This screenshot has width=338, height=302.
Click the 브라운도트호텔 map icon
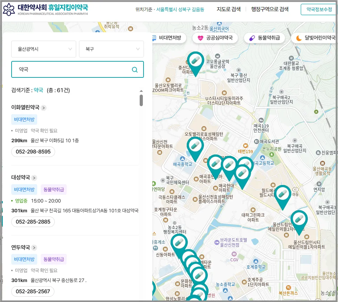pos(217,242)
